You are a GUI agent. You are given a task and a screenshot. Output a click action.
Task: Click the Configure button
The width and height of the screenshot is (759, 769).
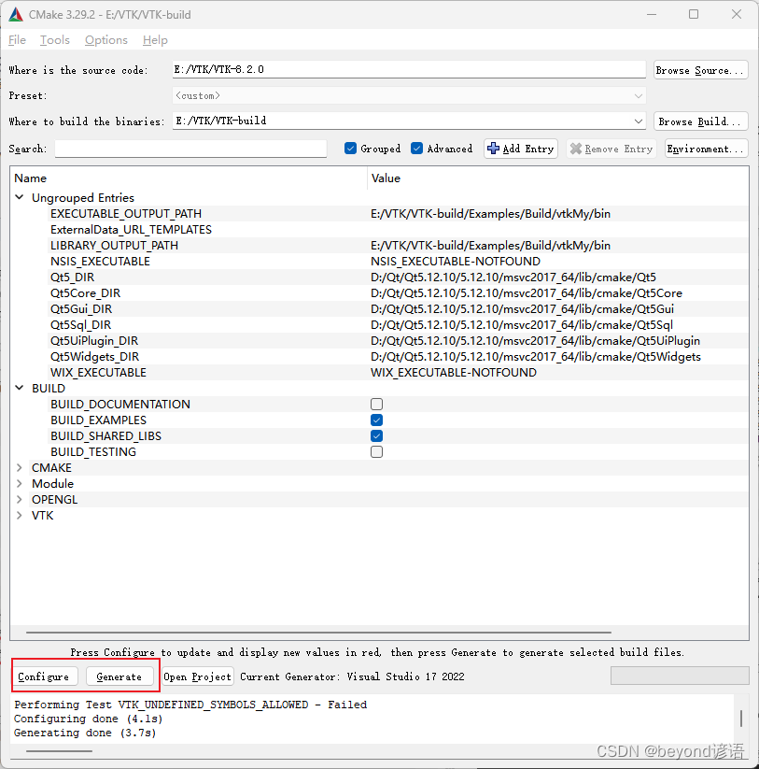tap(44, 676)
